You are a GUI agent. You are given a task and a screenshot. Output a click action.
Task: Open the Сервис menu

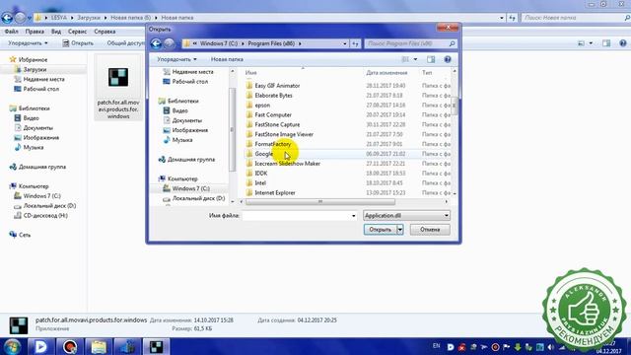tap(77, 32)
